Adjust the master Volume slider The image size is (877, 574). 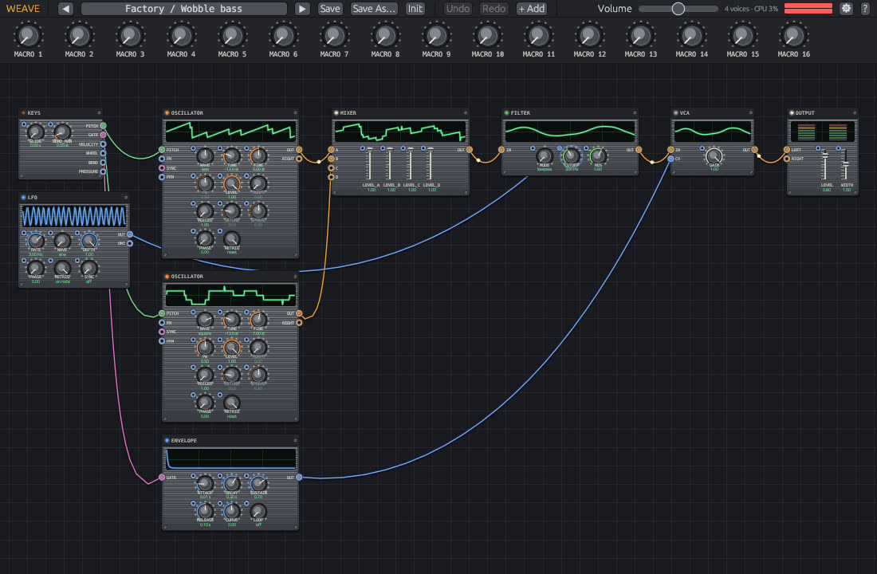tap(678, 9)
